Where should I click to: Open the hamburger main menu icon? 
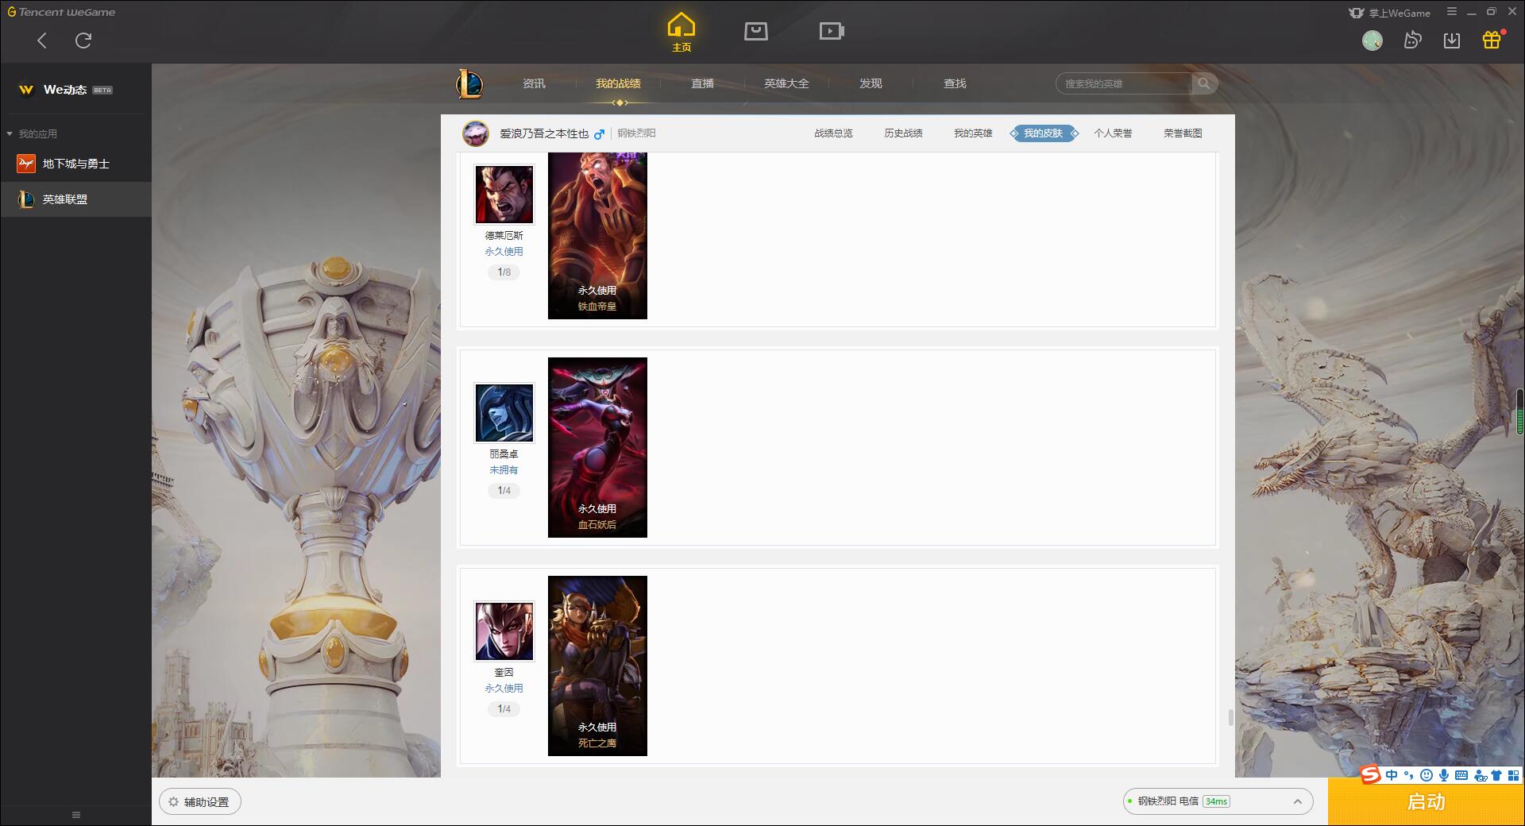click(x=1452, y=12)
